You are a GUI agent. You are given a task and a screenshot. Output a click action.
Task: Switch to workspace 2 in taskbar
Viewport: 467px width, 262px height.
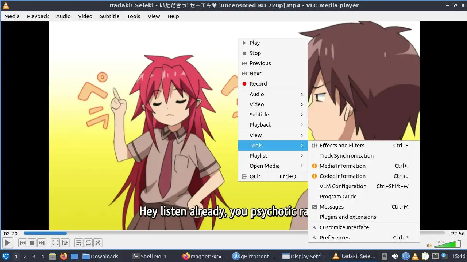pos(25,257)
